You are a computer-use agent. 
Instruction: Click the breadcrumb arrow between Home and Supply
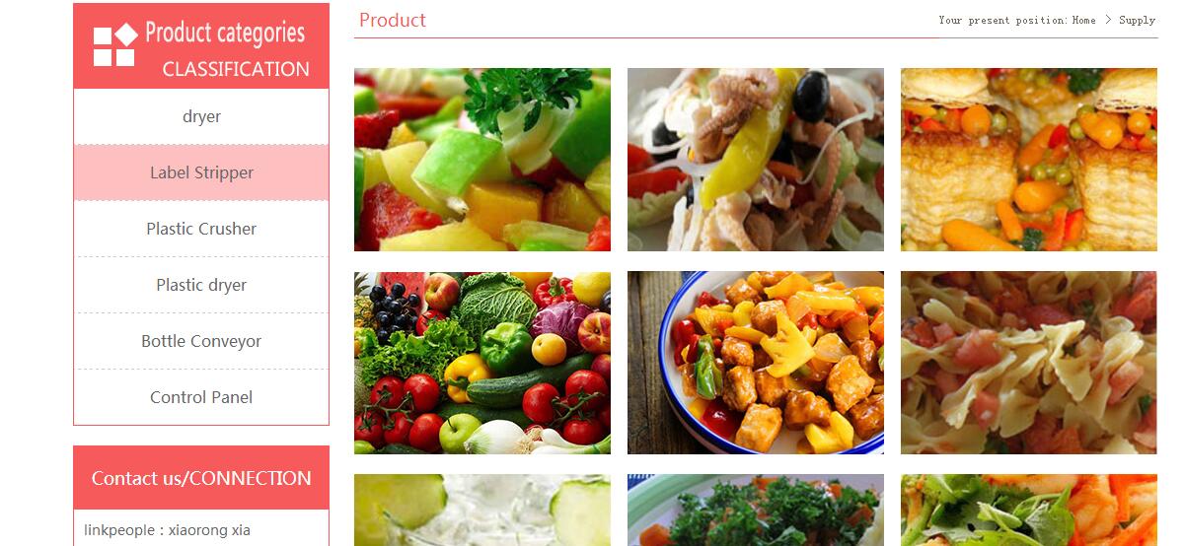pos(1108,20)
